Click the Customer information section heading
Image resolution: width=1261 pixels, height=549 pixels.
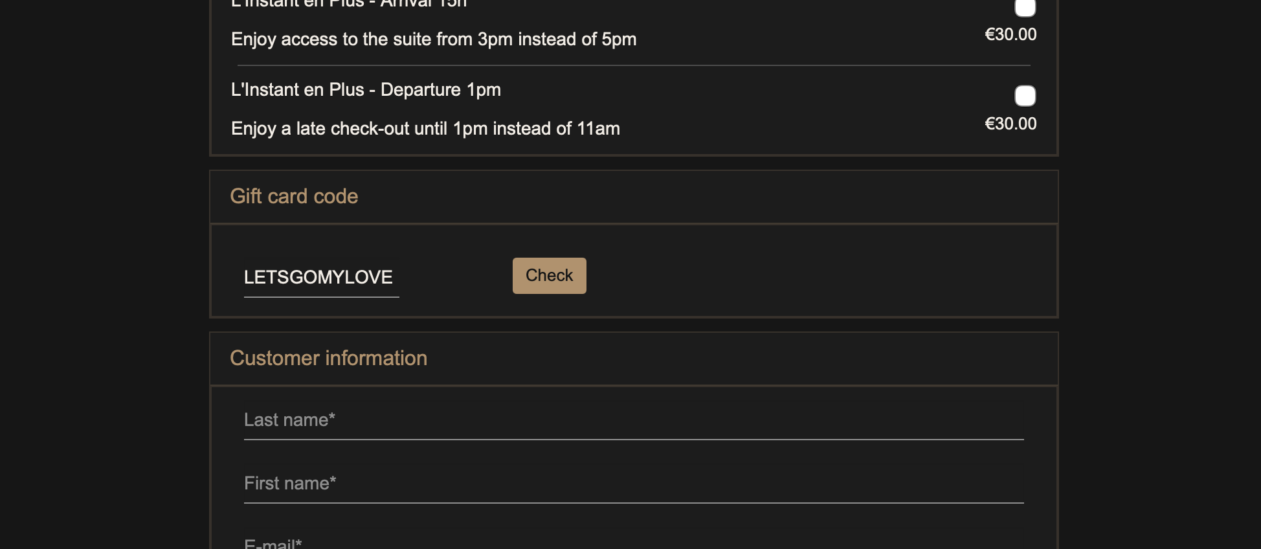pos(328,358)
